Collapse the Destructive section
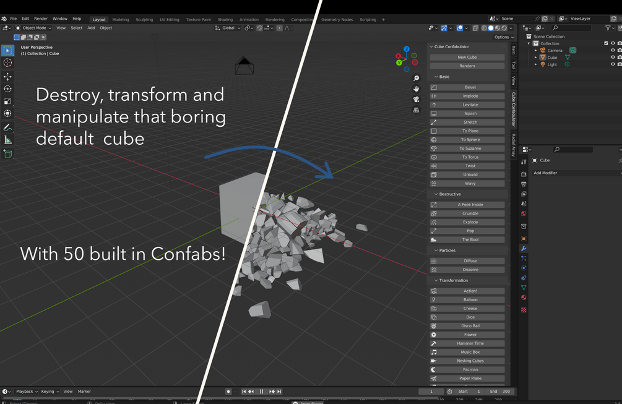Image resolution: width=622 pixels, height=404 pixels. click(x=436, y=194)
